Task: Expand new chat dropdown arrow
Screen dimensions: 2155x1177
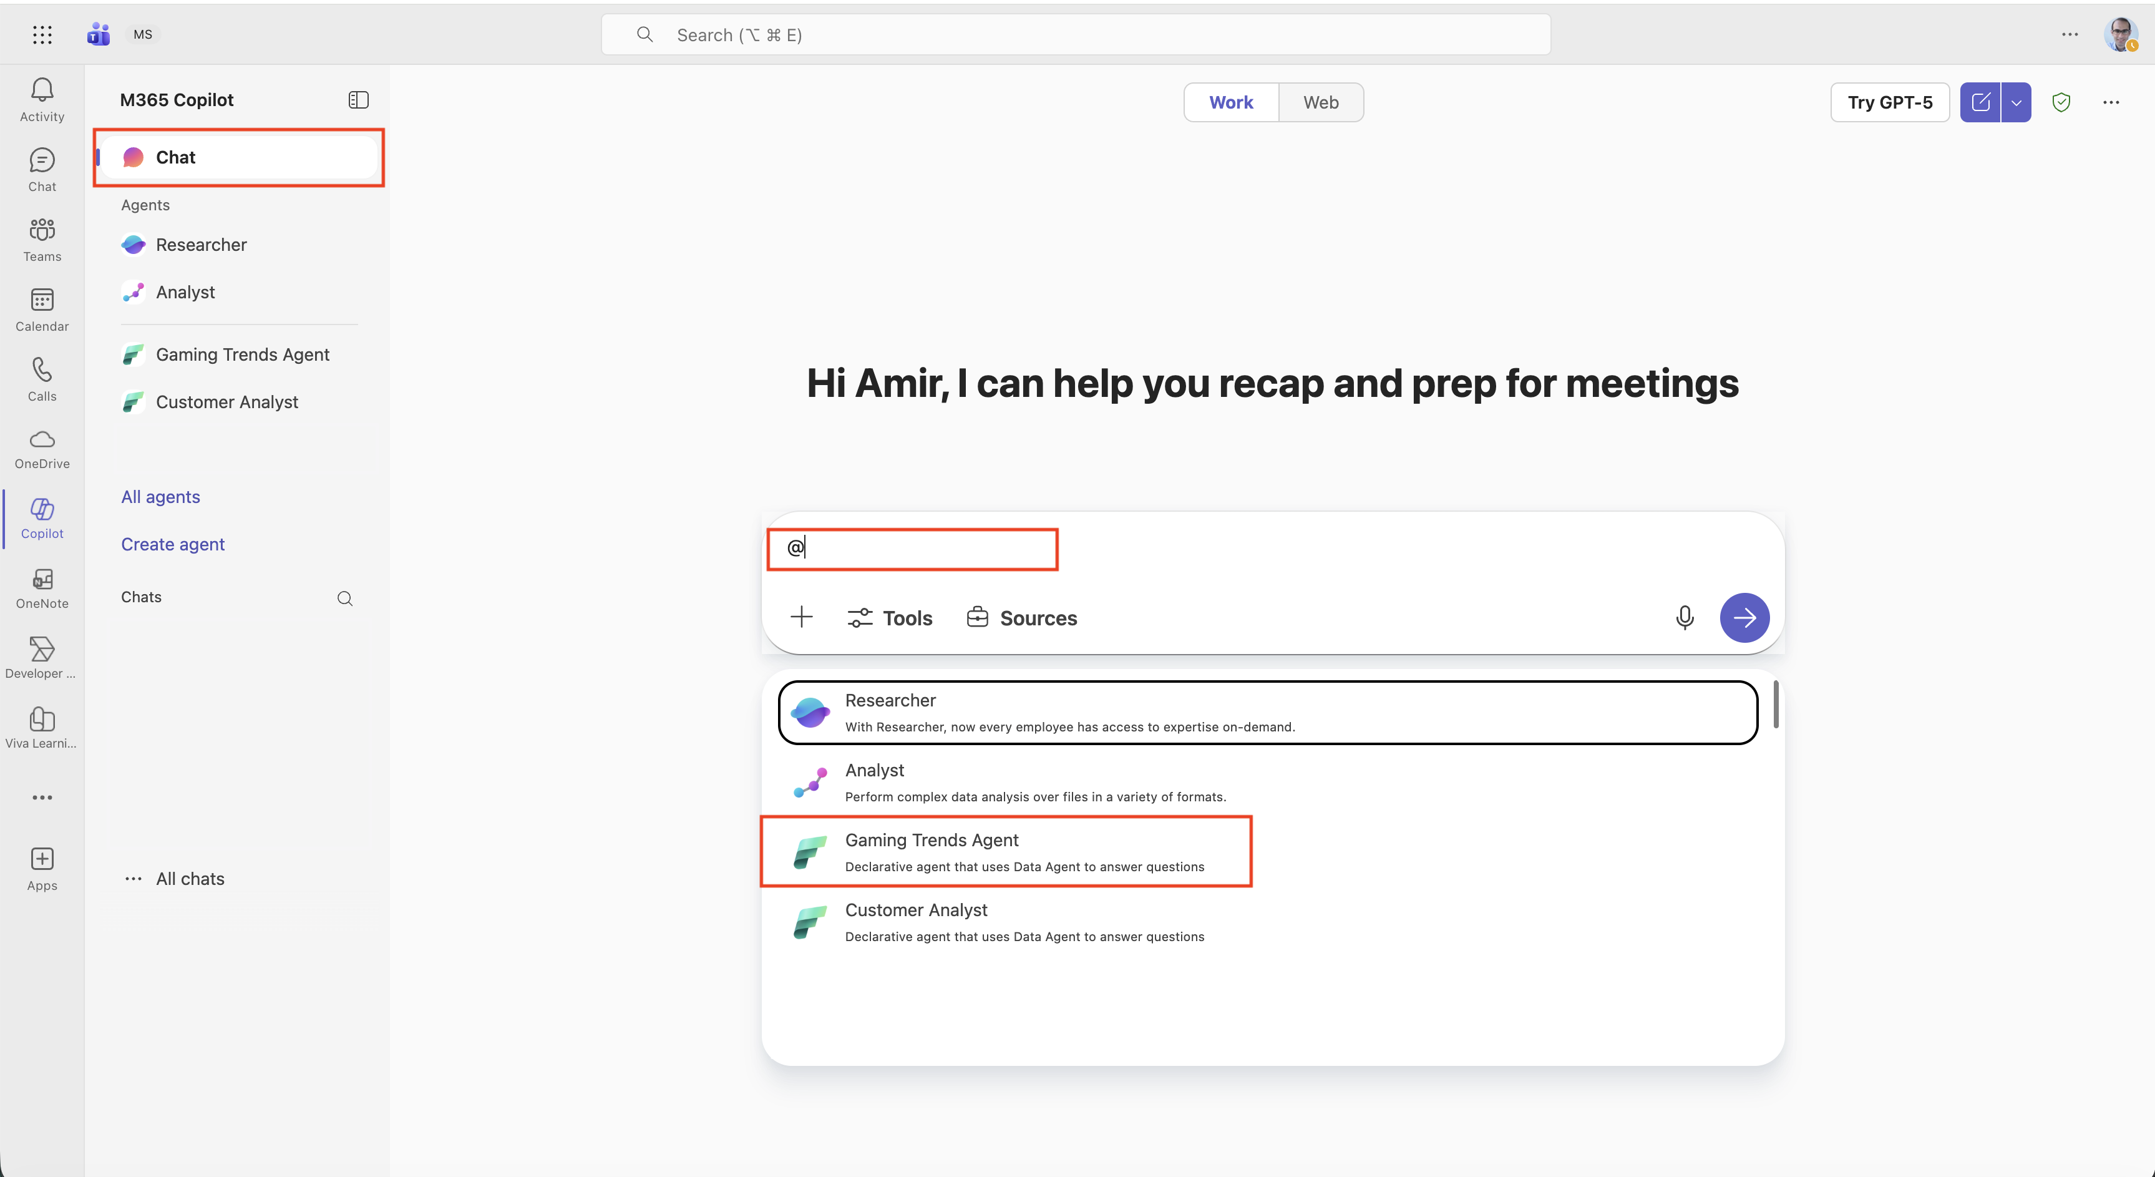Action: tap(2016, 102)
